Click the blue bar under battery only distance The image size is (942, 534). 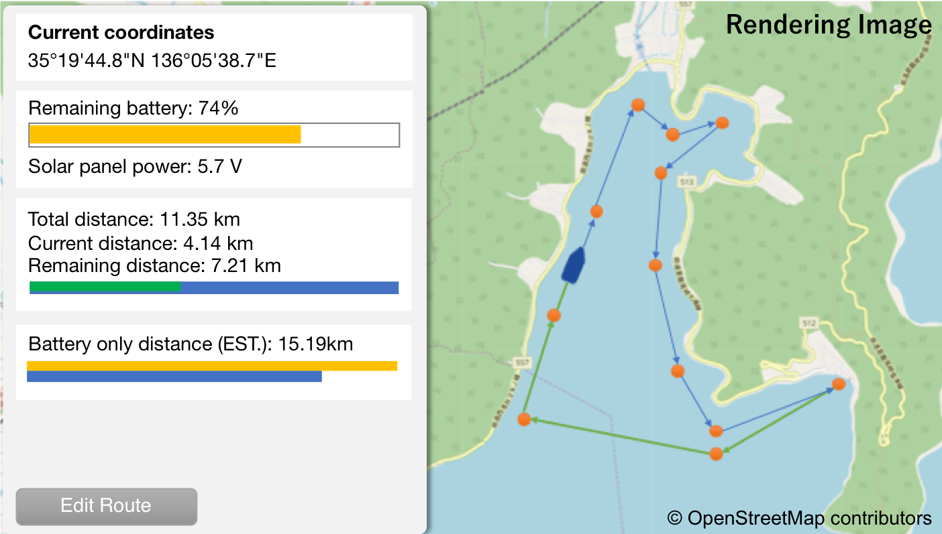coord(174,377)
